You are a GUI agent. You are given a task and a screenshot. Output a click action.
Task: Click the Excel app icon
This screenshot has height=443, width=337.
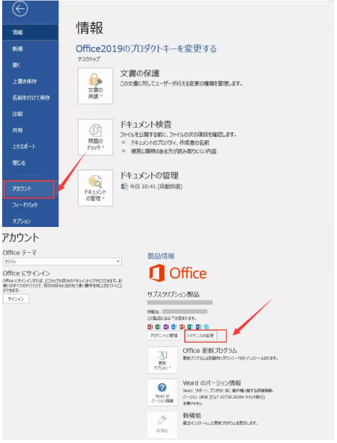click(x=158, y=327)
